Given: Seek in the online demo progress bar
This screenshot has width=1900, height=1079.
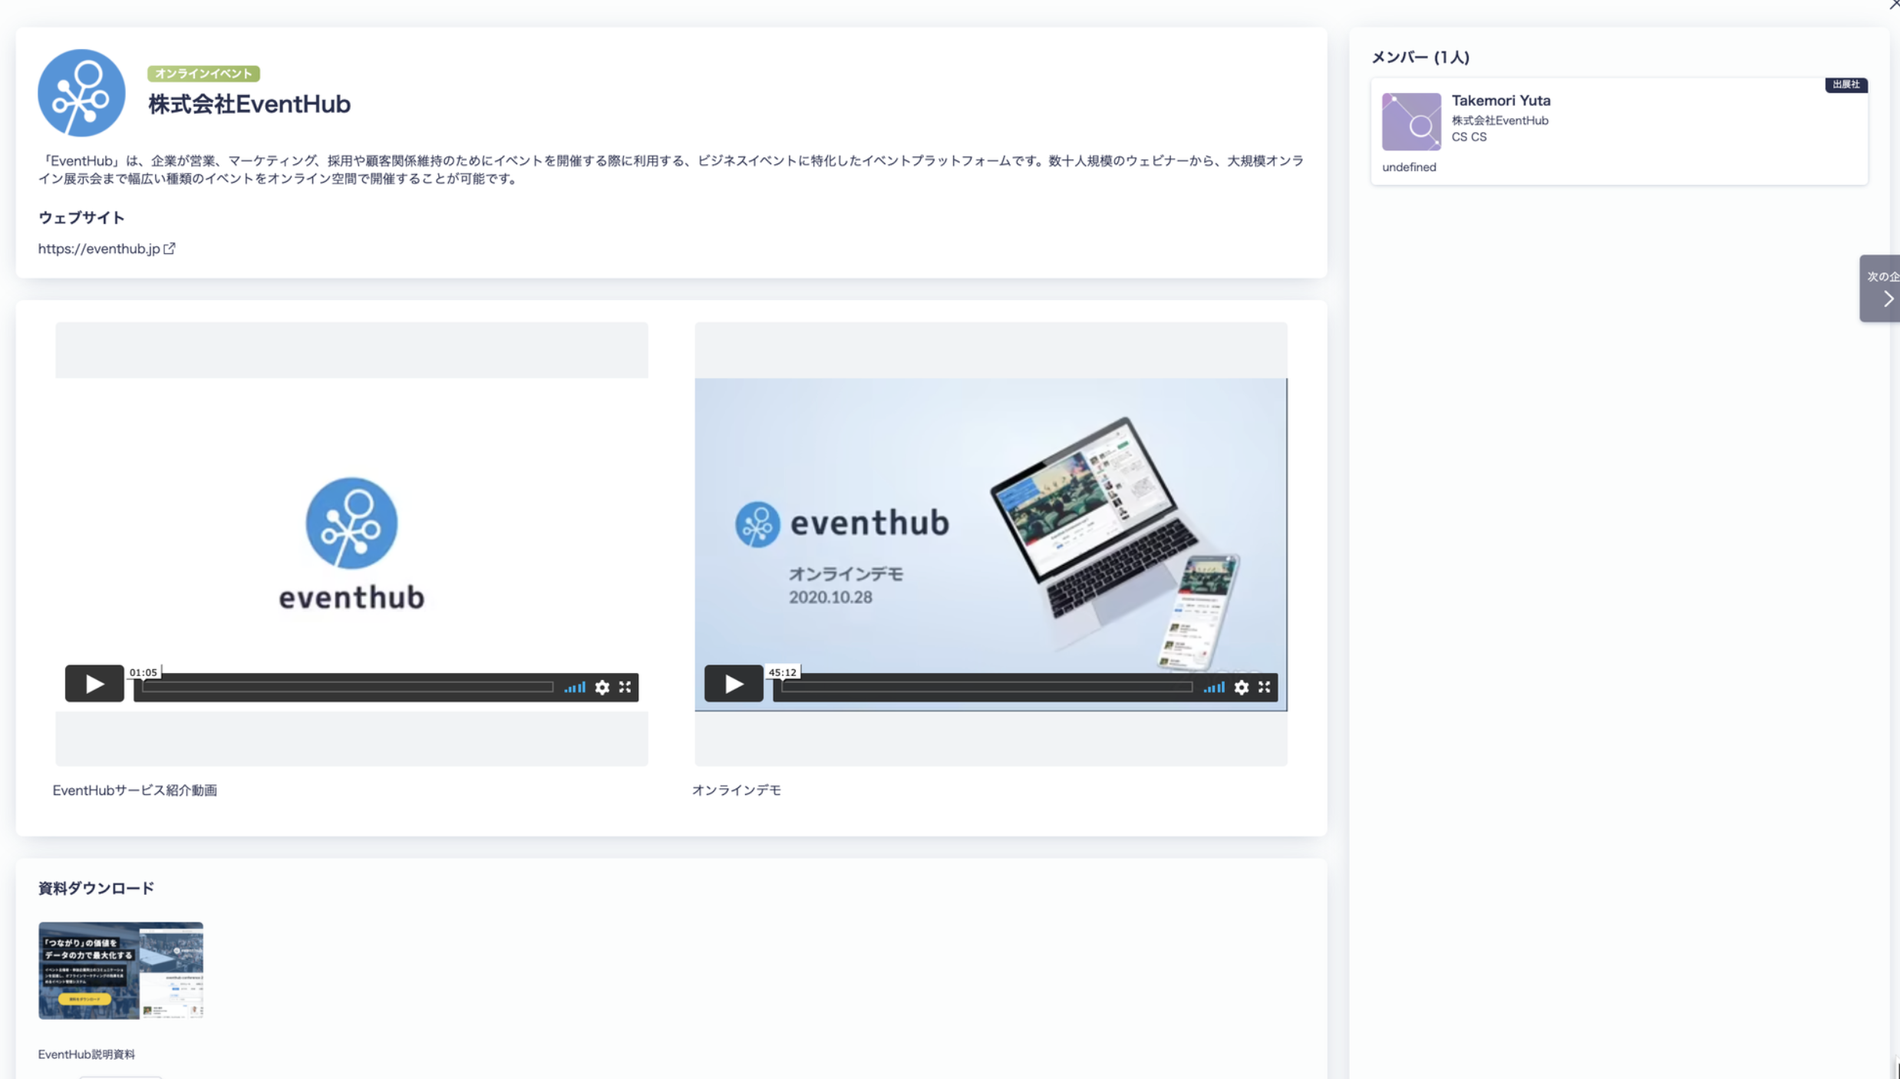Looking at the screenshot, I should pyautogui.click(x=987, y=687).
